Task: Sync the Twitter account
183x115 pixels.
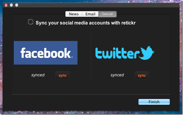Action: tap(142, 75)
